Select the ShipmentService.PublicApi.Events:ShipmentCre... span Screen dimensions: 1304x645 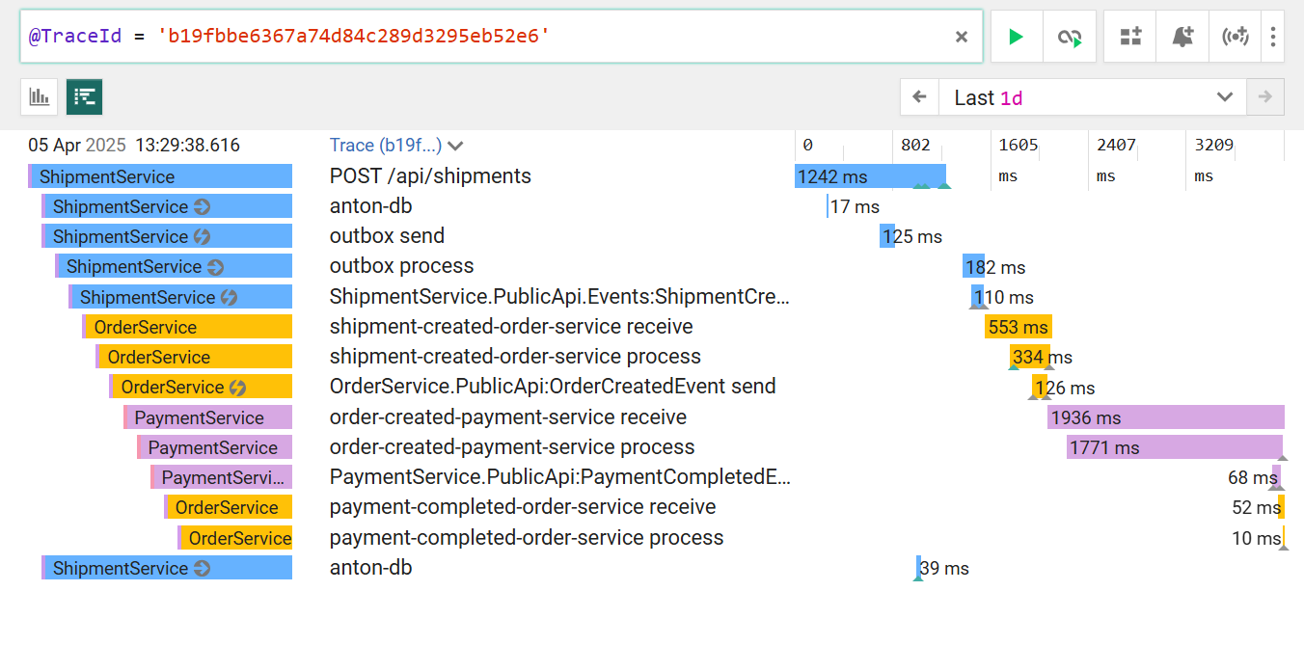[559, 297]
